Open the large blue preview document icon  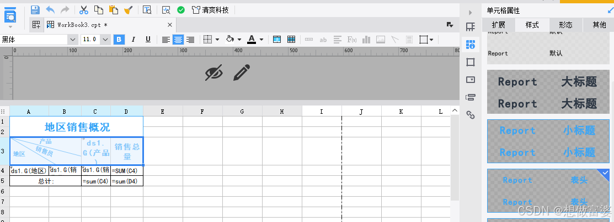(x=10, y=15)
